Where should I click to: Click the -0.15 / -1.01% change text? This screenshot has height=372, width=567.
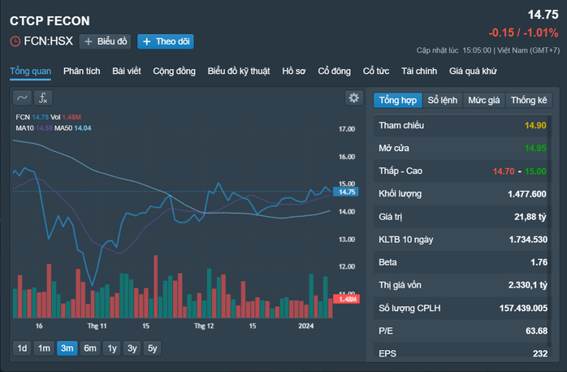[523, 33]
